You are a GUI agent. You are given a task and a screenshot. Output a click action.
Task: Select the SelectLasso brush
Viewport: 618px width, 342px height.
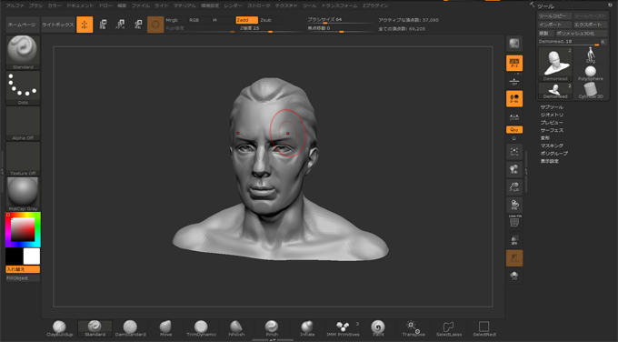point(449,328)
